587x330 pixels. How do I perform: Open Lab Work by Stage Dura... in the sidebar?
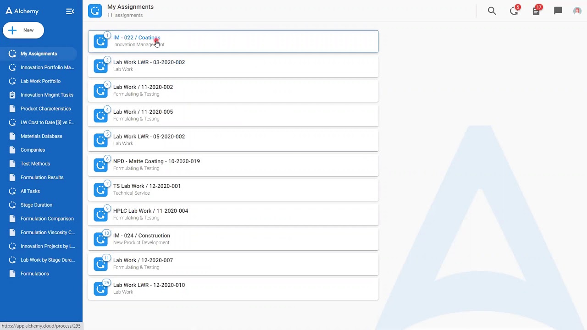[x=41, y=260]
